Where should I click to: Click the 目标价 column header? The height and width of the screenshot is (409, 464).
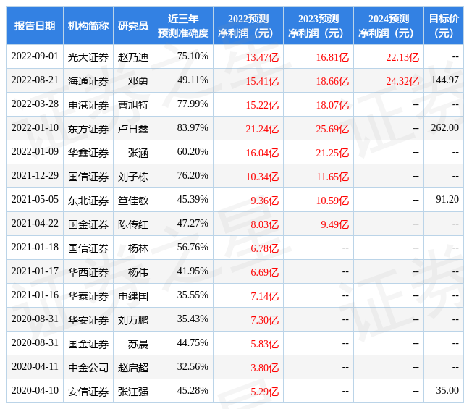pos(444,26)
